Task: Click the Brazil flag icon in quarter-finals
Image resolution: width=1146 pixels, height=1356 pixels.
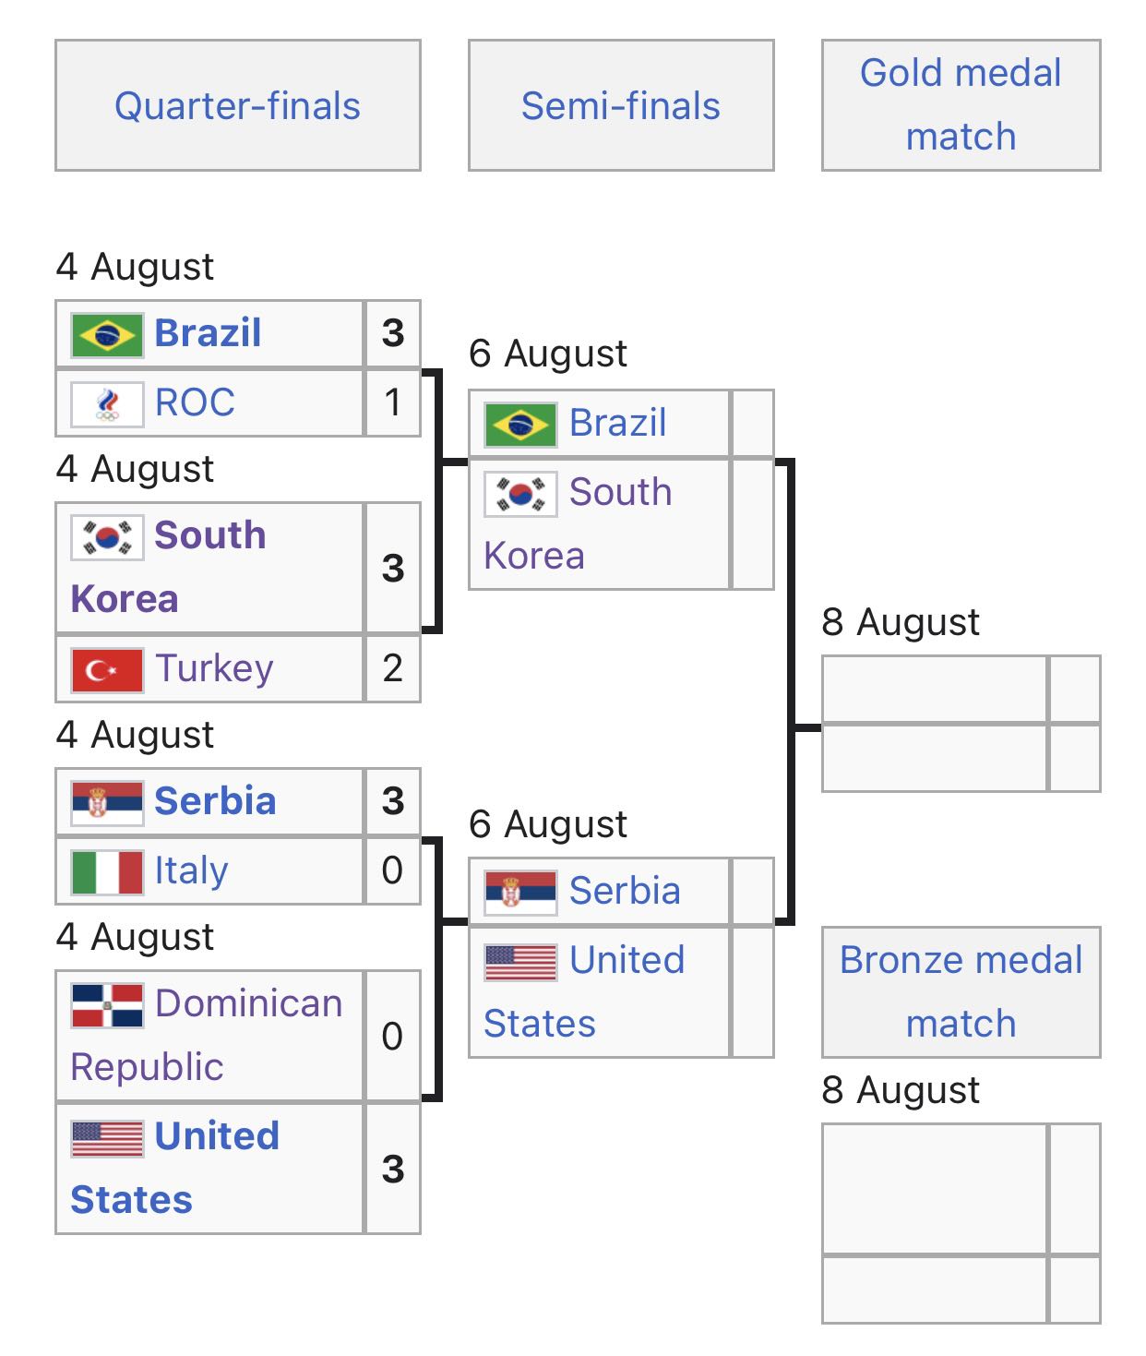Action: 107,334
